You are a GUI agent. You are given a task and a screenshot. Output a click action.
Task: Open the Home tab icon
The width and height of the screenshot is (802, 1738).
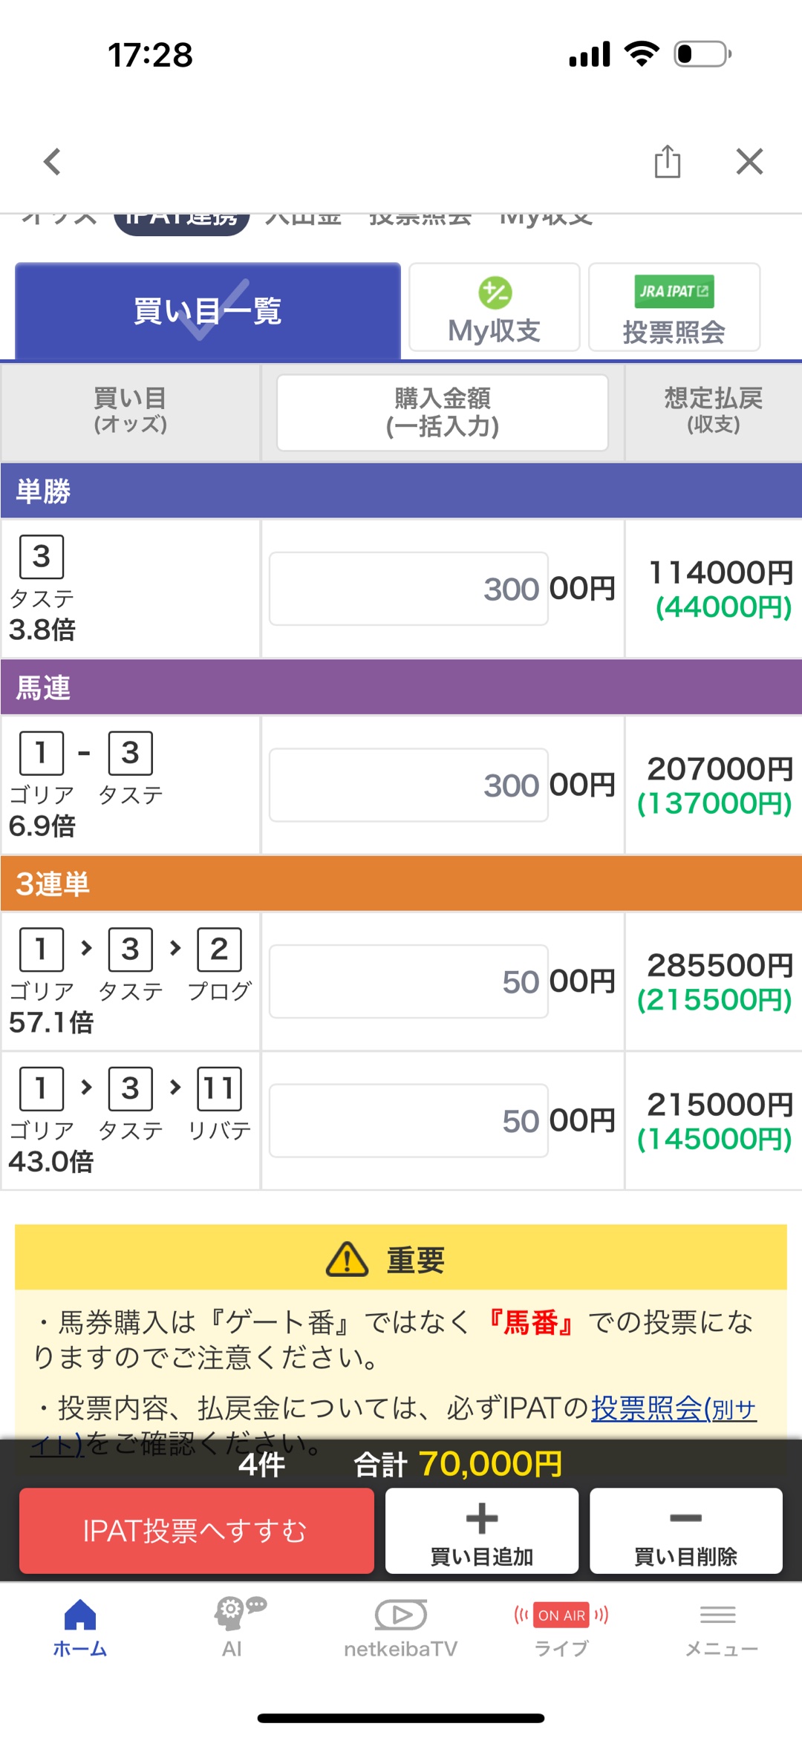click(80, 1616)
